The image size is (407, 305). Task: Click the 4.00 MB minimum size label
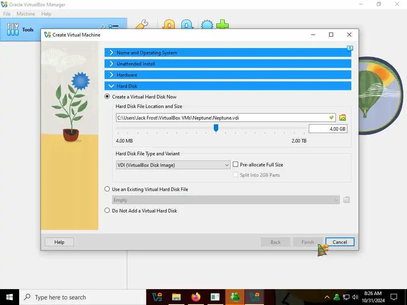tap(124, 141)
